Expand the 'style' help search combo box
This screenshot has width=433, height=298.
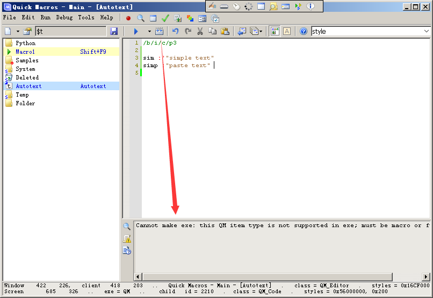(x=426, y=32)
